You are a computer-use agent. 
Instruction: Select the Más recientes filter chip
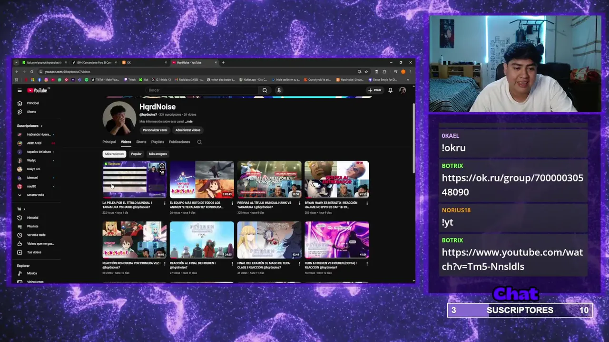[114, 154]
